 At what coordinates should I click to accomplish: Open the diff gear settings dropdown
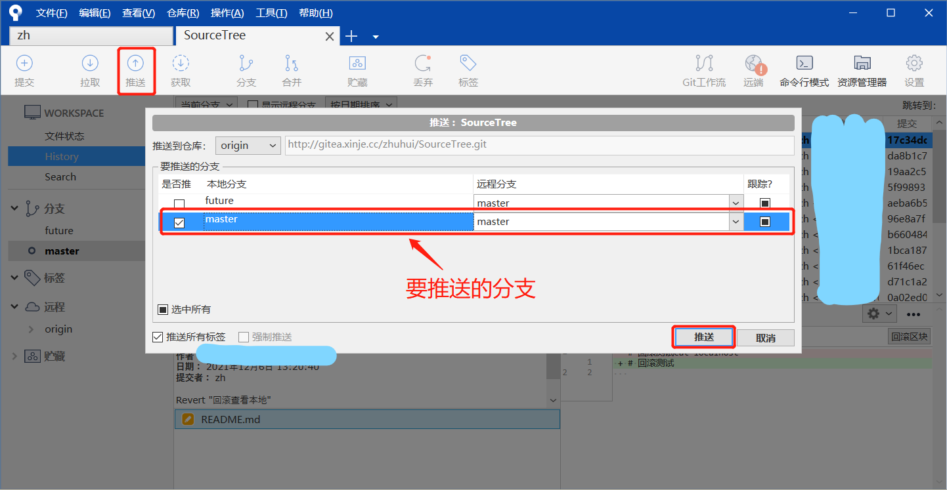(879, 314)
